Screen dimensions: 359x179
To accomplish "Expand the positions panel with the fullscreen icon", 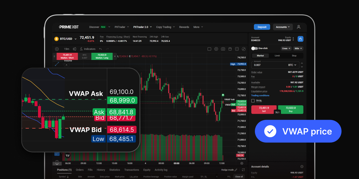I will 243,169.
